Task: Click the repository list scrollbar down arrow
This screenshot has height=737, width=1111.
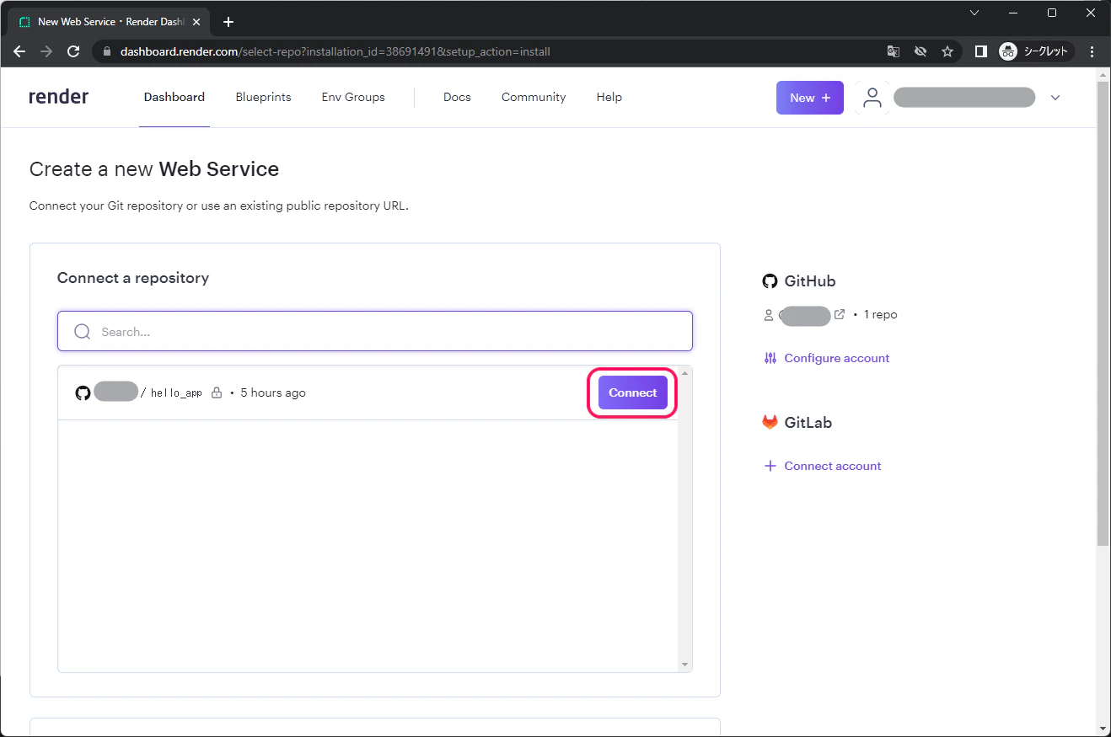Action: [684, 665]
